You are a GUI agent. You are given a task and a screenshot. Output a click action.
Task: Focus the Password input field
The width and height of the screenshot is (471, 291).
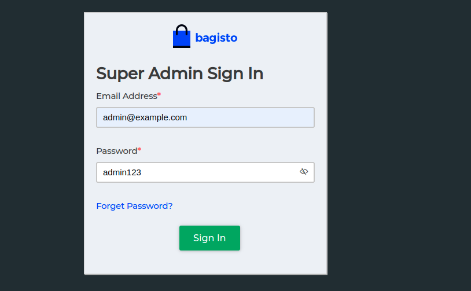(205, 172)
